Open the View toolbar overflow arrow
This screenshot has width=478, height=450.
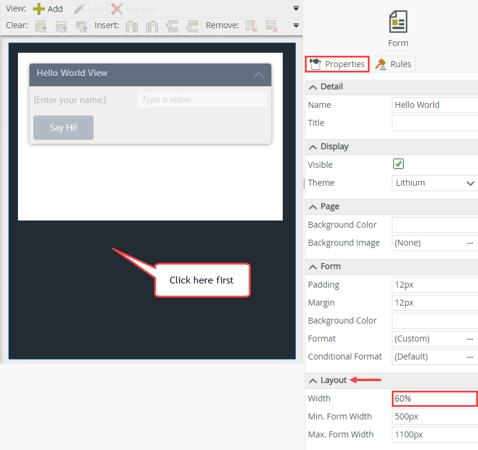point(296,8)
